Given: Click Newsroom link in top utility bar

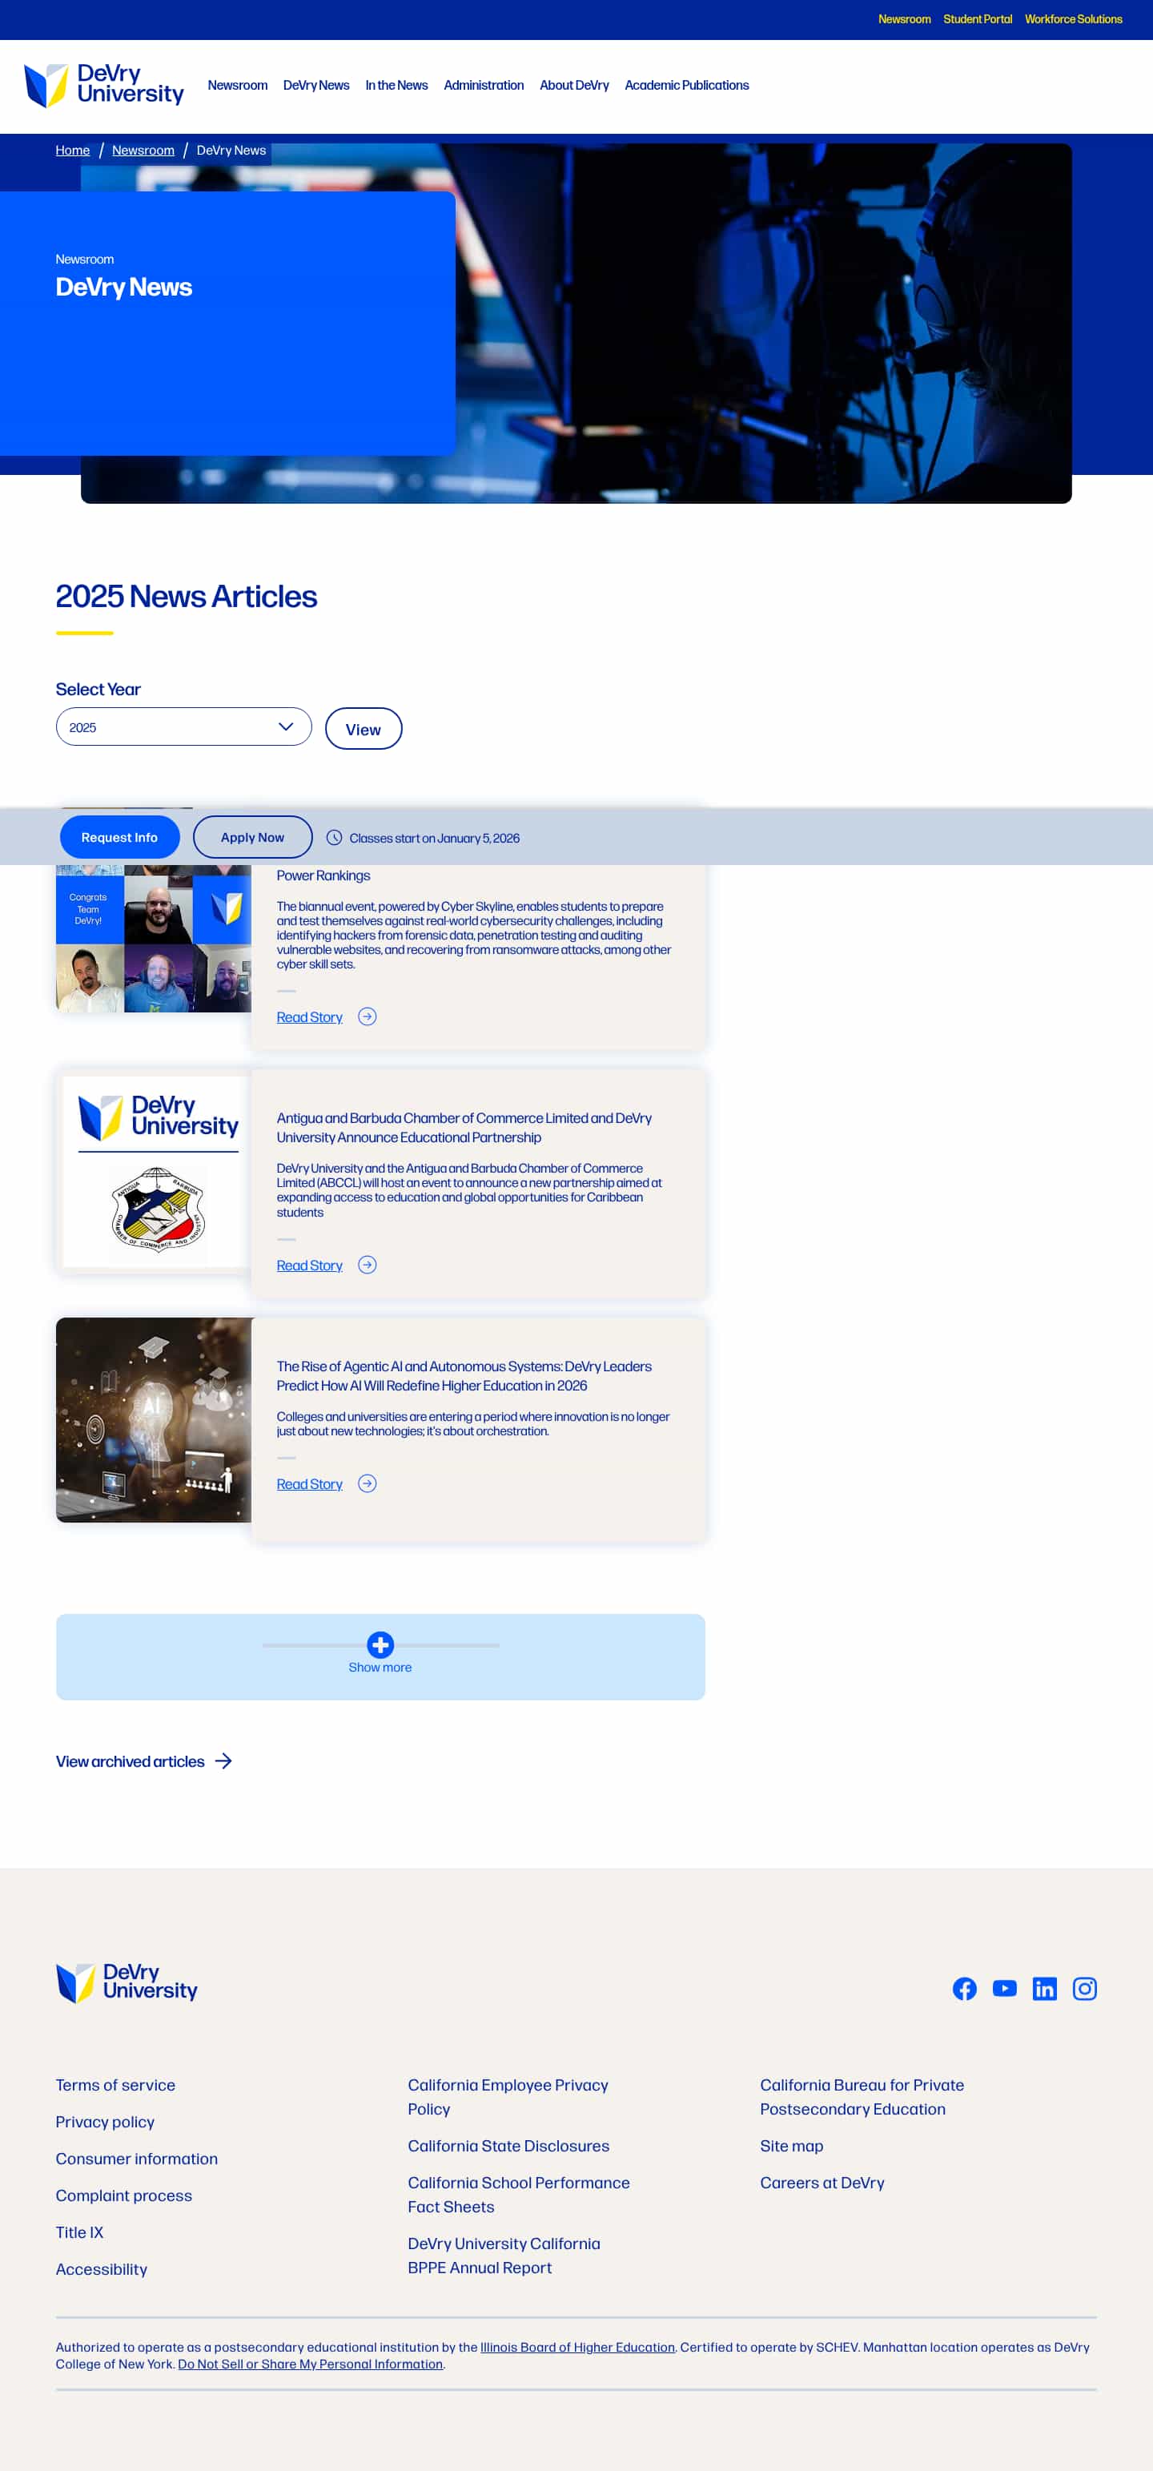Looking at the screenshot, I should click(x=904, y=19).
